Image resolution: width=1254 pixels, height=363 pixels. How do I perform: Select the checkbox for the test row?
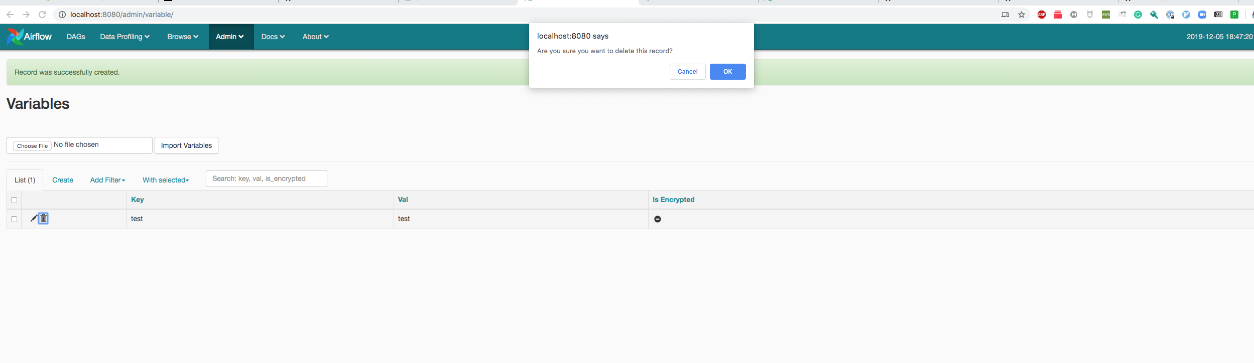(14, 219)
